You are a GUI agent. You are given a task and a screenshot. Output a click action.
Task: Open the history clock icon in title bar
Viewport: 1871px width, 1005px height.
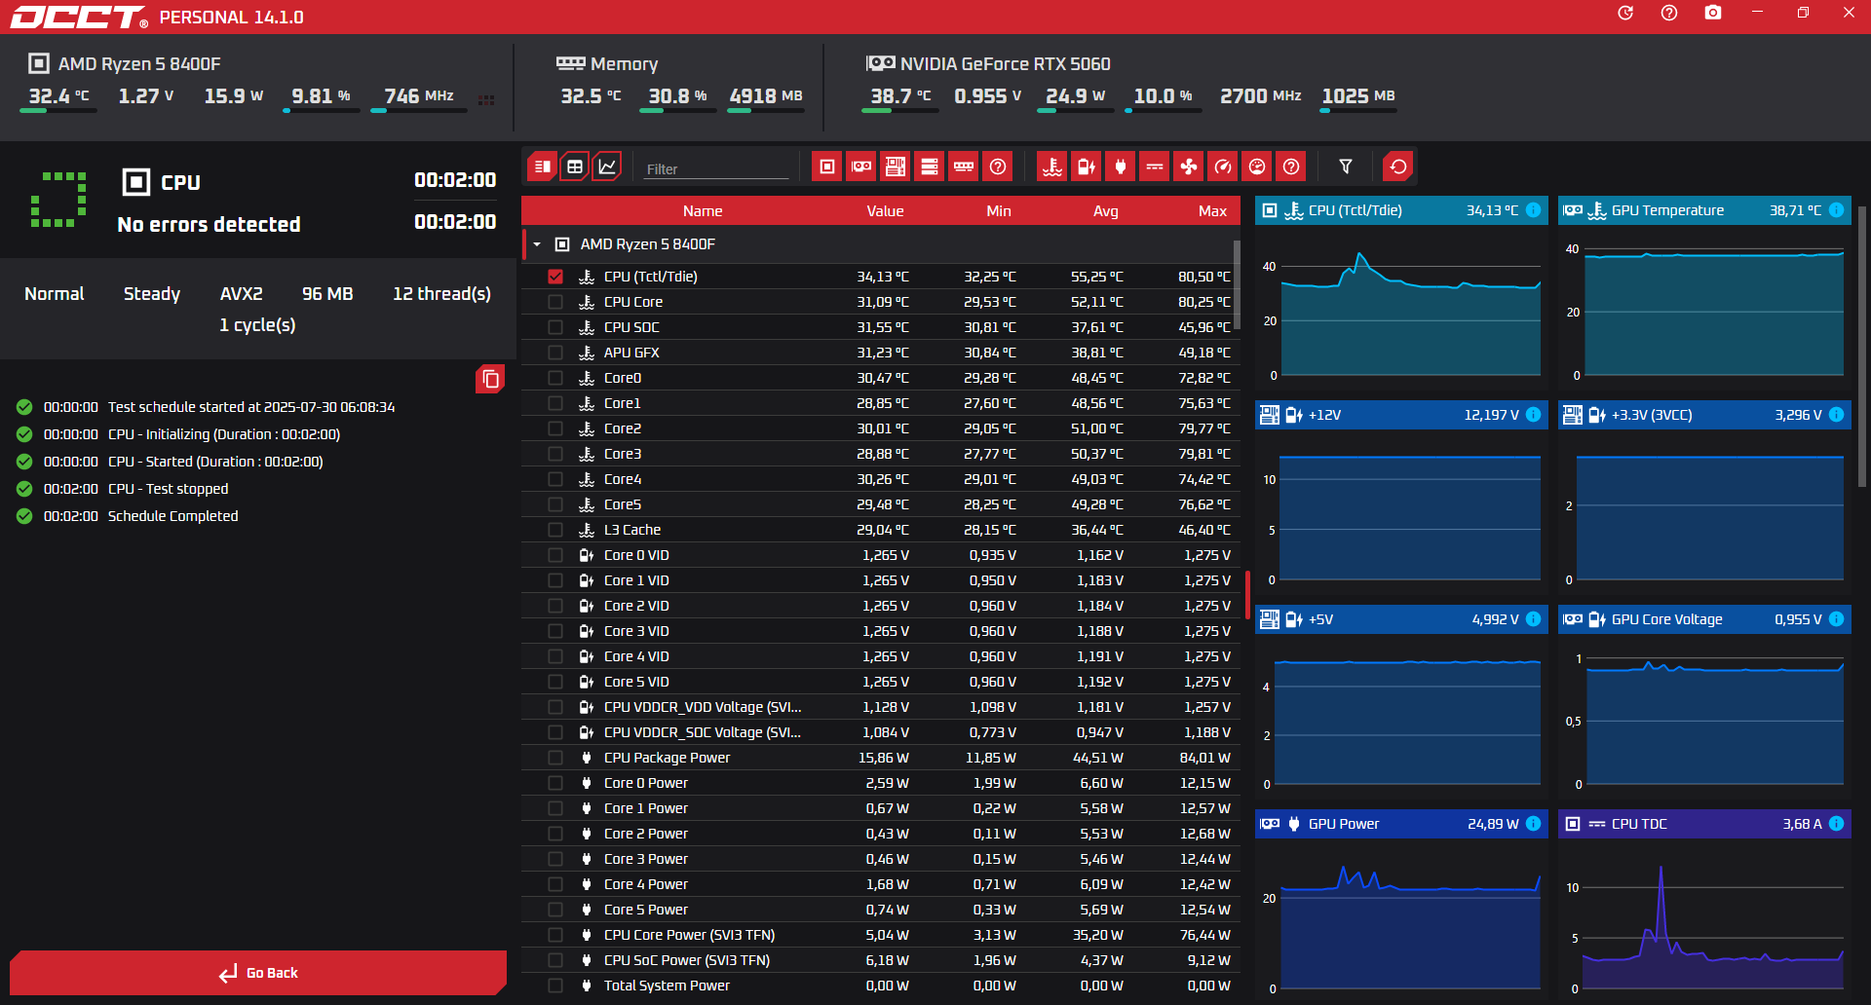pyautogui.click(x=1625, y=14)
